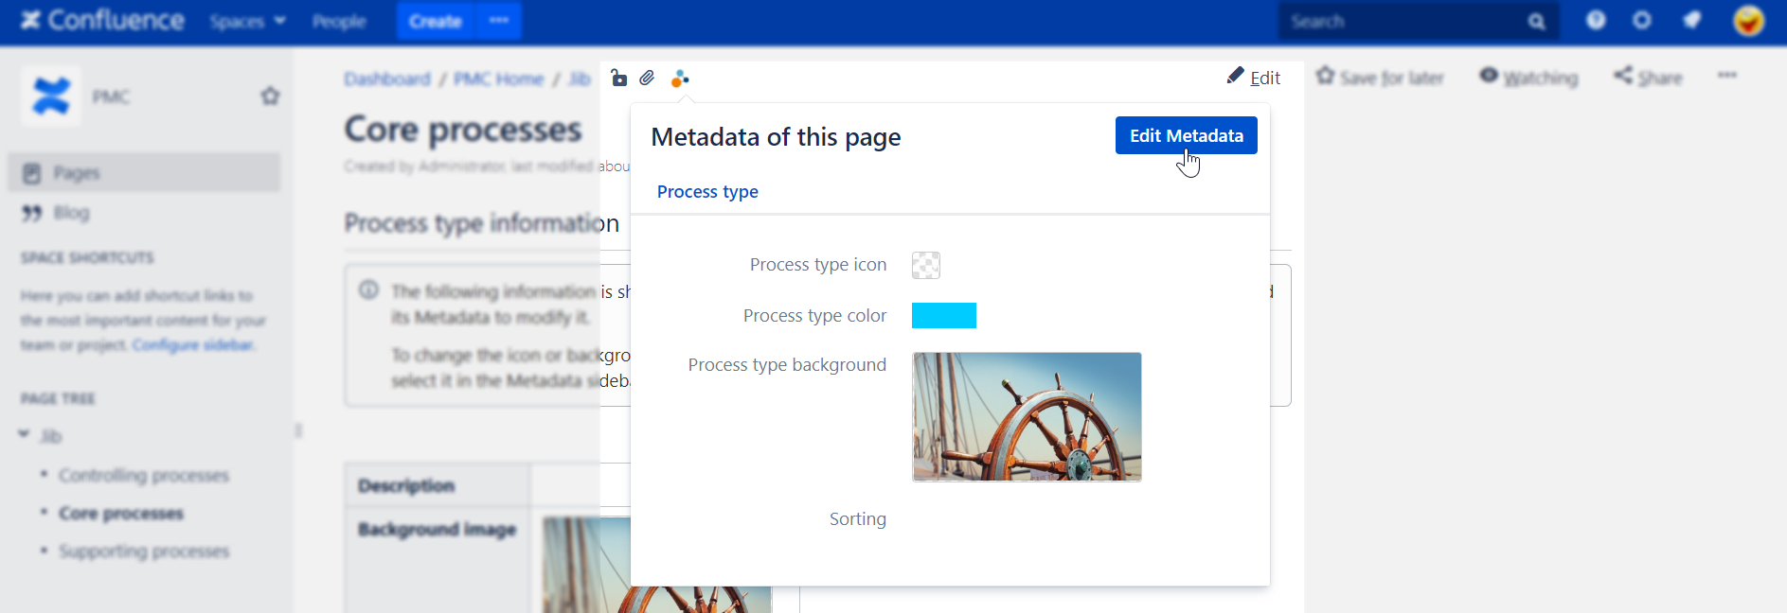1787x613 pixels.
Task: Click the sidebar resize handle
Action: 298,430
